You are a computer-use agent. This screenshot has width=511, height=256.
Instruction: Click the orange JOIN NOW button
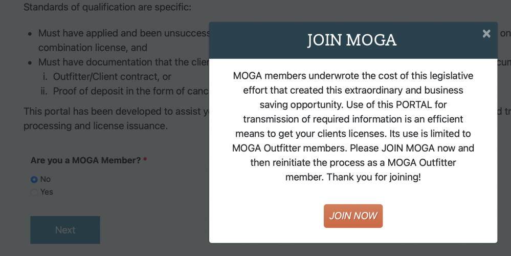[353, 216]
